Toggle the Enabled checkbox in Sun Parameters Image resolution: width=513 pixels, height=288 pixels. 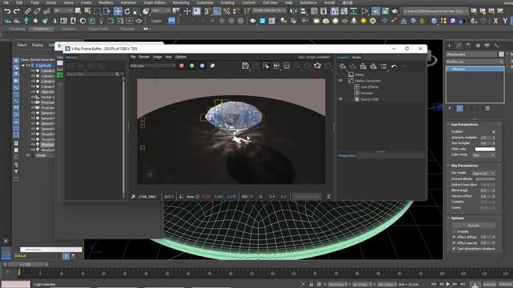(x=494, y=131)
